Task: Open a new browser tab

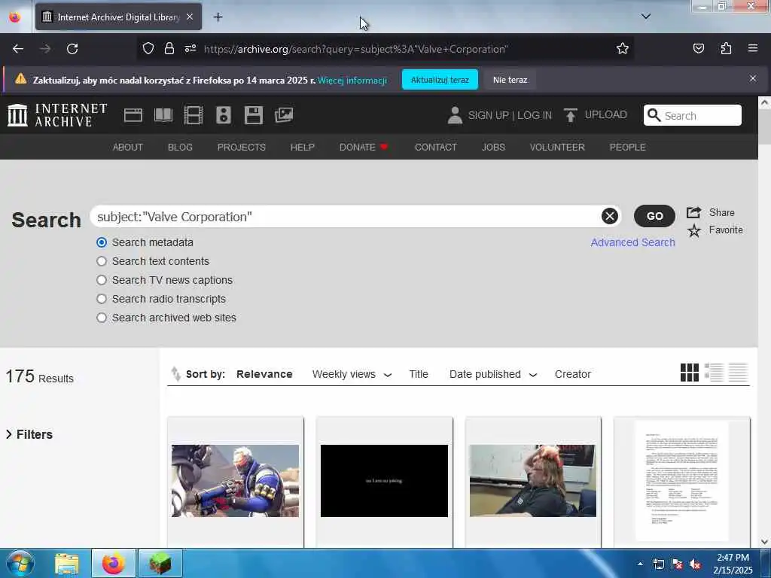Action: pyautogui.click(x=218, y=17)
